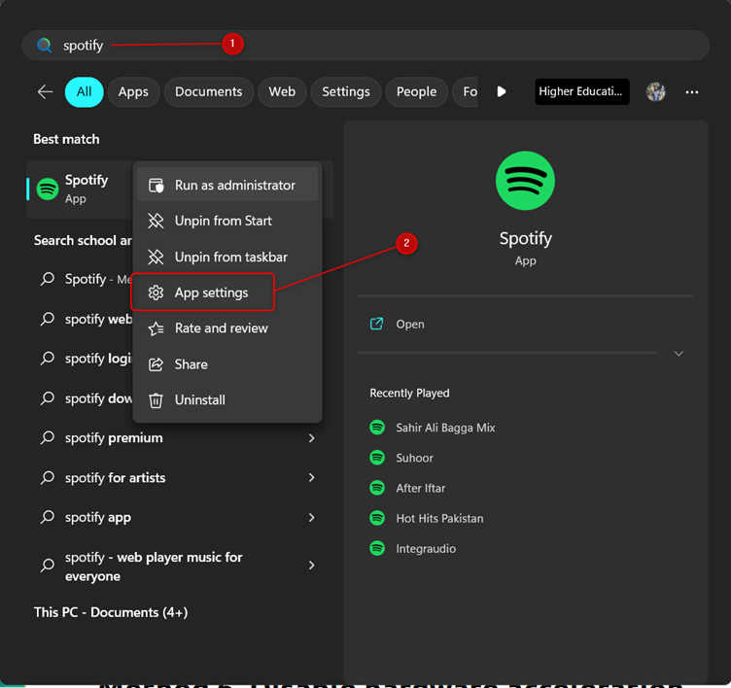Switch to the Documents filter tab
Image resolution: width=731 pixels, height=688 pixels.
pyautogui.click(x=208, y=91)
